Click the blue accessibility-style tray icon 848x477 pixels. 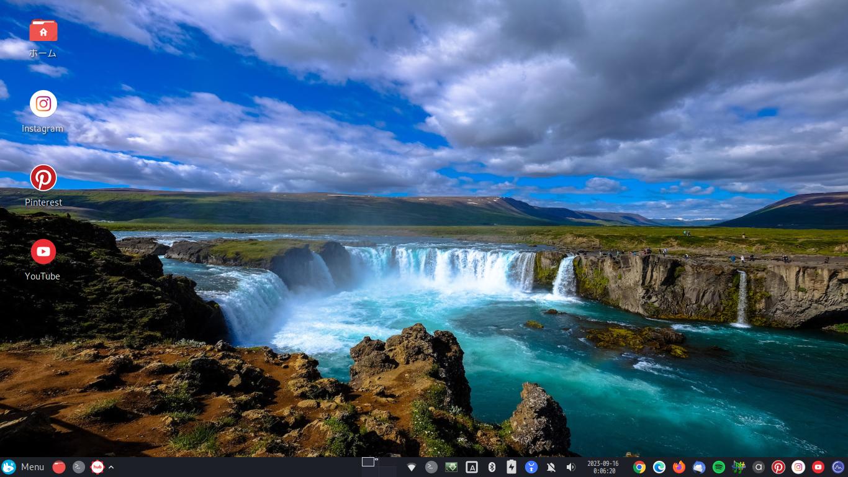pyautogui.click(x=531, y=467)
